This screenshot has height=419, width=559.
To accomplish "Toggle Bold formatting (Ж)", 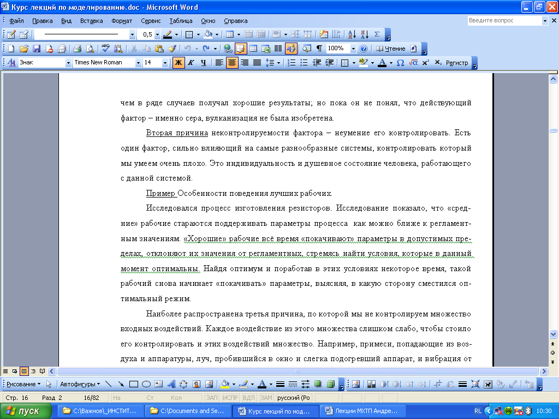I will [179, 63].
